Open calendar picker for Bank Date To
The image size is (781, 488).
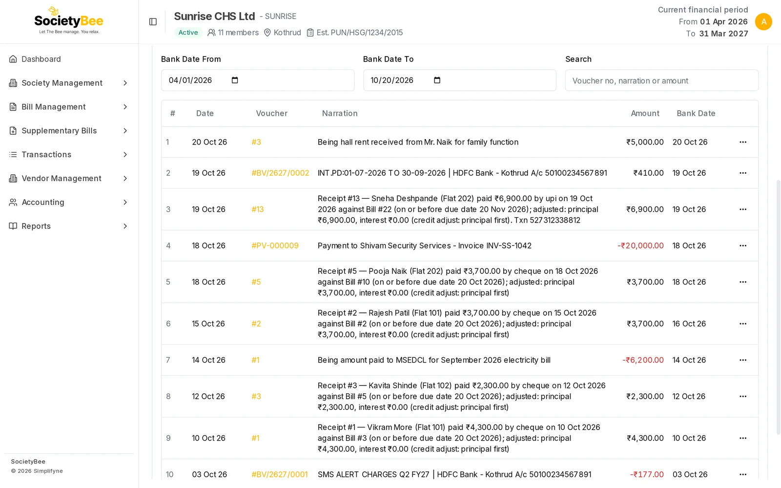coord(437,80)
